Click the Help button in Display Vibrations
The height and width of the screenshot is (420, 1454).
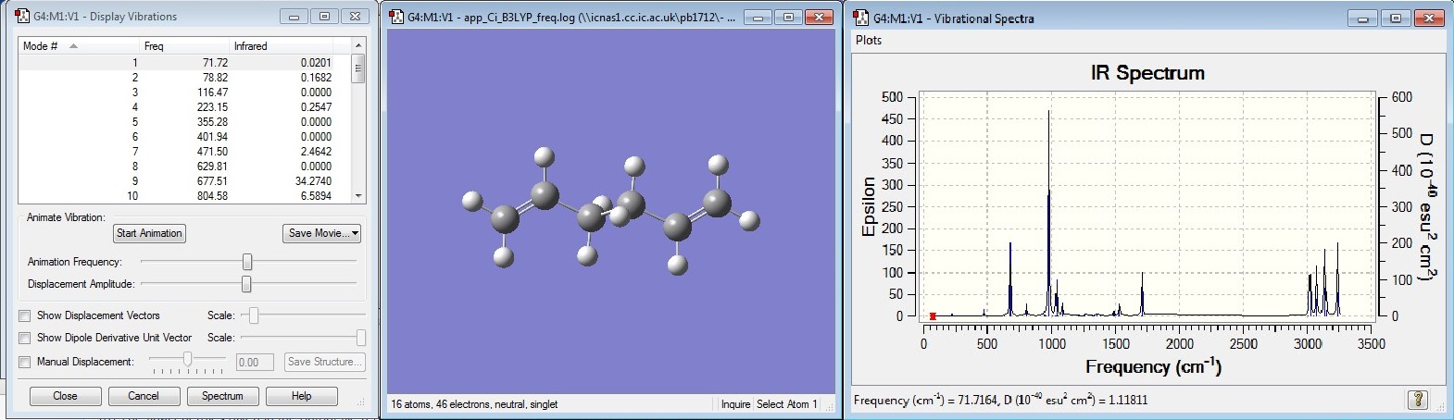[301, 396]
